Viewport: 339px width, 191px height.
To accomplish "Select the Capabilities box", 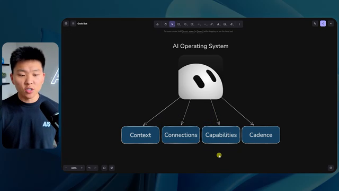I will pos(221,135).
